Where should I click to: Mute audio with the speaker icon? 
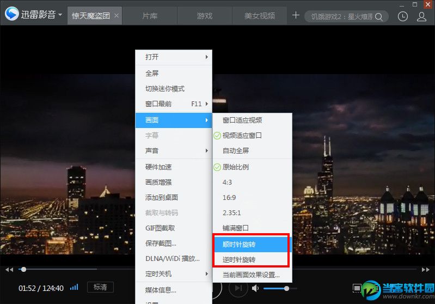tap(255, 288)
